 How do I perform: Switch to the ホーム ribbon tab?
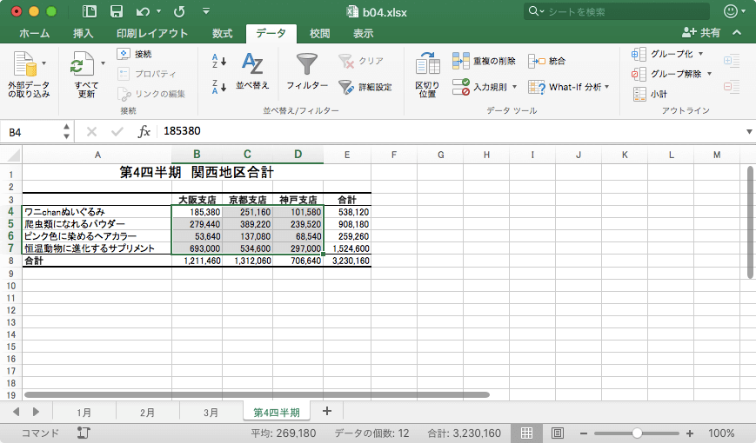pos(34,33)
